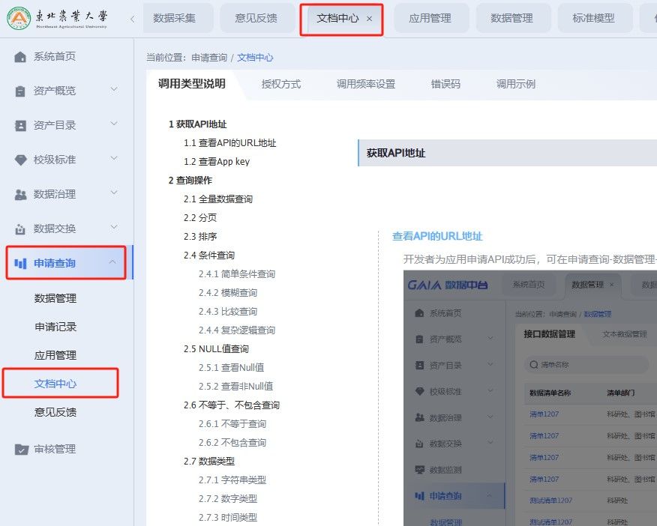657x526 pixels.
Task: Click the 校级标准 diamond icon
Action: (x=20, y=160)
